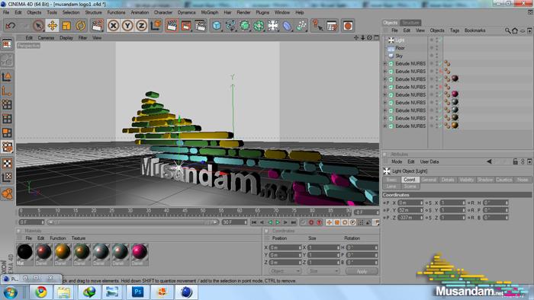The width and height of the screenshot is (534, 300).
Task: Open the Object coordinate mode dropdown
Action: coord(285,271)
